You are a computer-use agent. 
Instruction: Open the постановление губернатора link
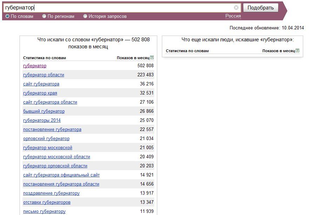click(x=52, y=129)
